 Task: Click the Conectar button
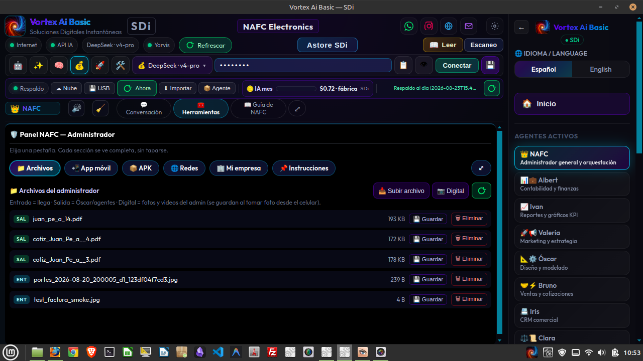(457, 65)
